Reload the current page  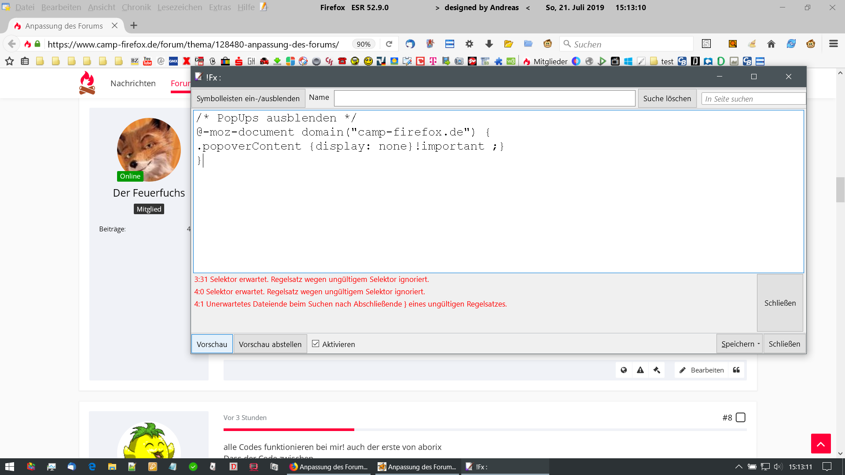(389, 44)
